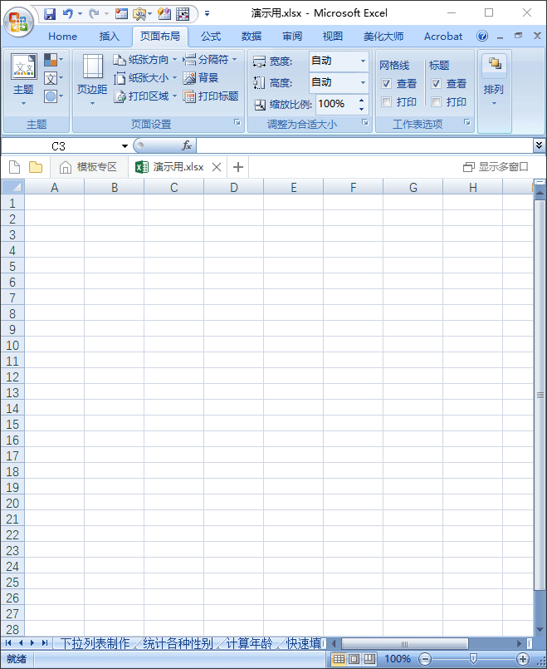Close the 演示用.xlsx document tab

coord(217,167)
